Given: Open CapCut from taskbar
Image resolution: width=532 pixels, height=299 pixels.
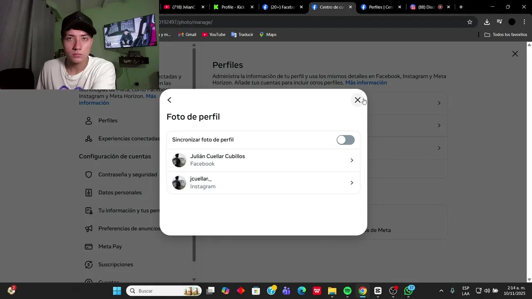Looking at the screenshot, I should pyautogui.click(x=378, y=291).
